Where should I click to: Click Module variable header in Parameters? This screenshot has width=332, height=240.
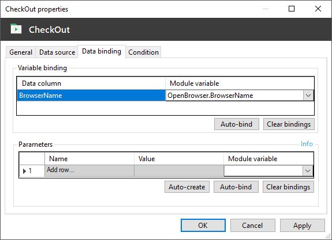tap(268, 159)
